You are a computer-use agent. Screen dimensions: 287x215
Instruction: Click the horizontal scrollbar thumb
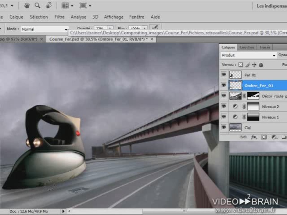[x=185, y=211]
